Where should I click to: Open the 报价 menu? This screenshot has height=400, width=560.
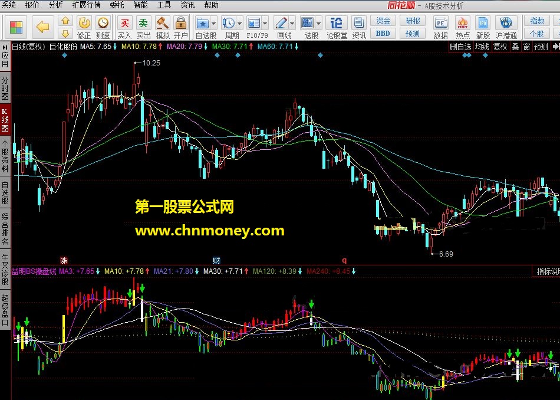pos(32,5)
